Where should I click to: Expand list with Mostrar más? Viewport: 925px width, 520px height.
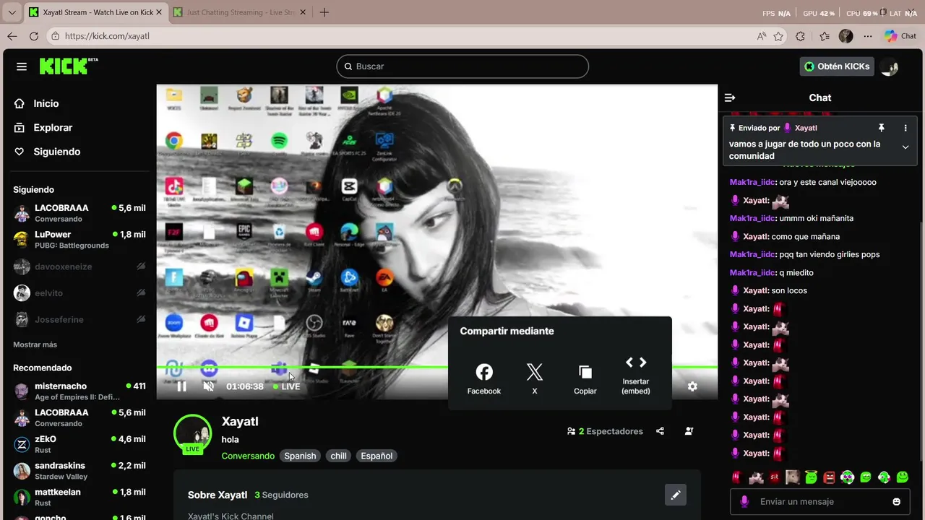point(35,344)
